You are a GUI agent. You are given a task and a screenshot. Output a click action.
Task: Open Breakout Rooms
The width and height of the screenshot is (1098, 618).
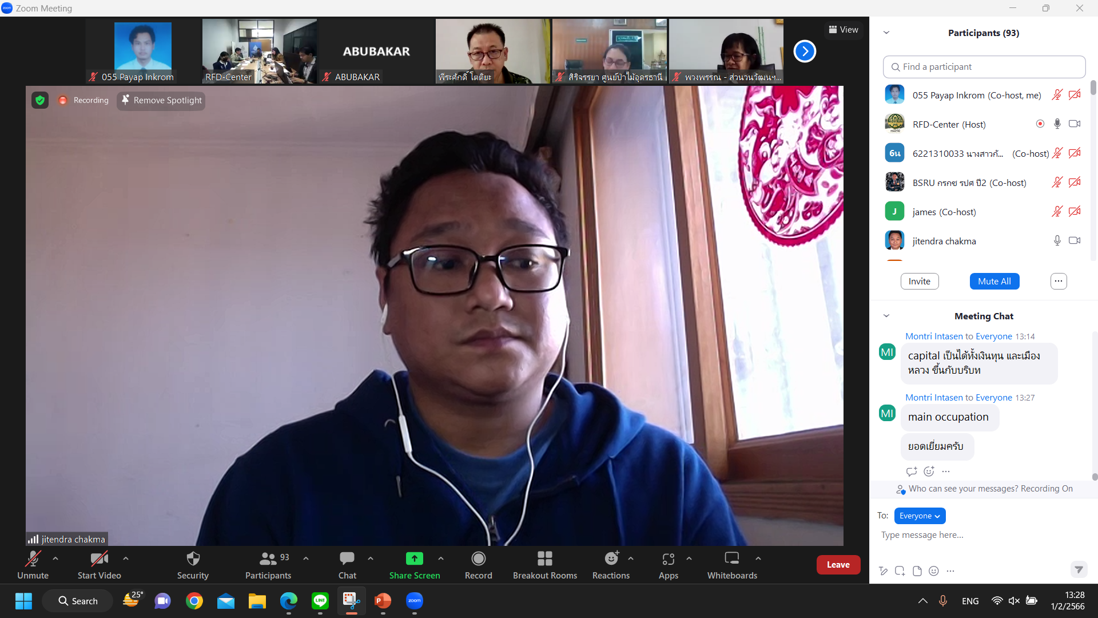[x=544, y=558]
